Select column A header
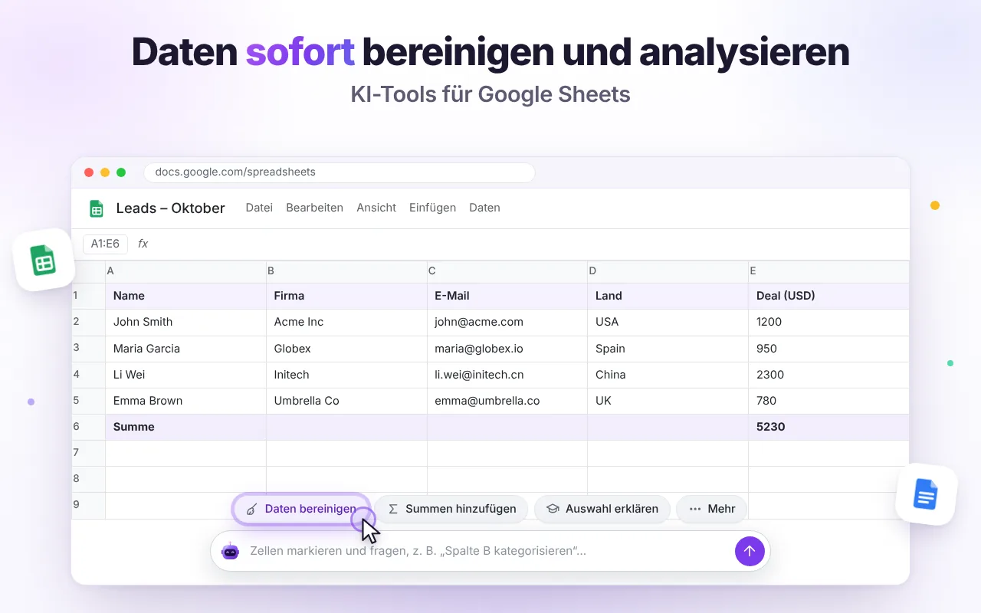Image resolution: width=981 pixels, height=613 pixels. click(x=186, y=271)
